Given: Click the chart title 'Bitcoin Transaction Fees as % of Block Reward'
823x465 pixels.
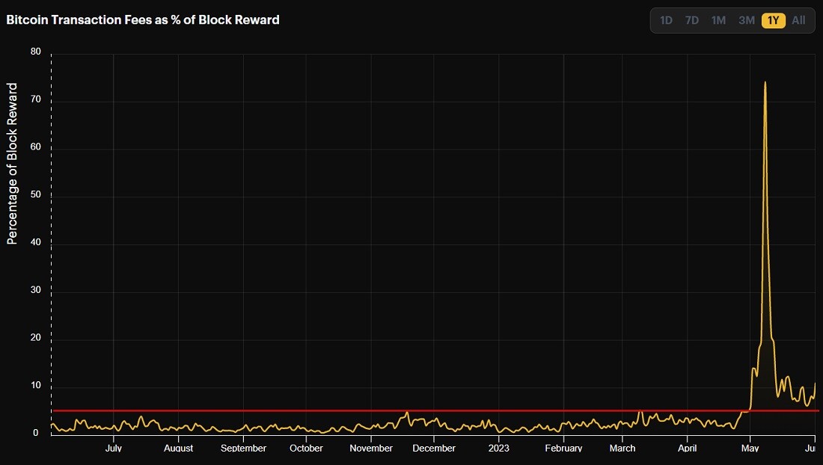Looking at the screenshot, I should (143, 20).
